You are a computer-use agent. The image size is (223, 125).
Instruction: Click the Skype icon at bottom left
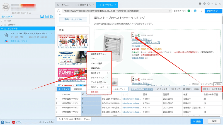(3, 122)
